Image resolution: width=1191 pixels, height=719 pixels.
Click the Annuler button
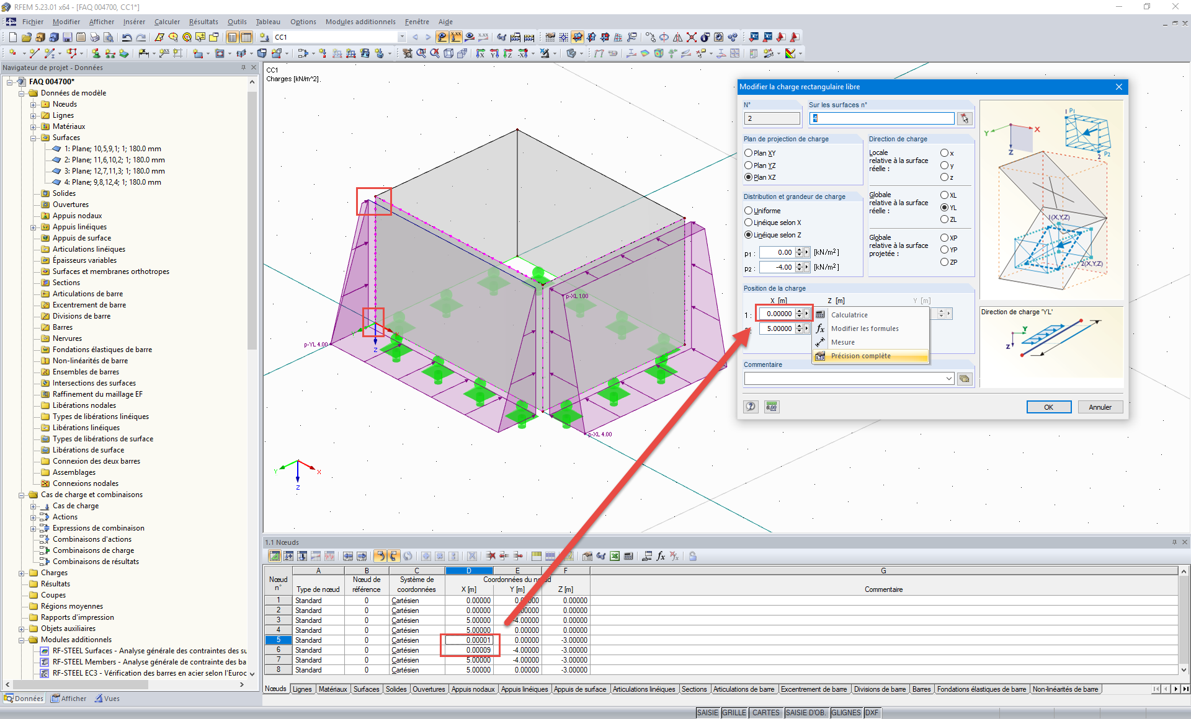pyautogui.click(x=1100, y=407)
